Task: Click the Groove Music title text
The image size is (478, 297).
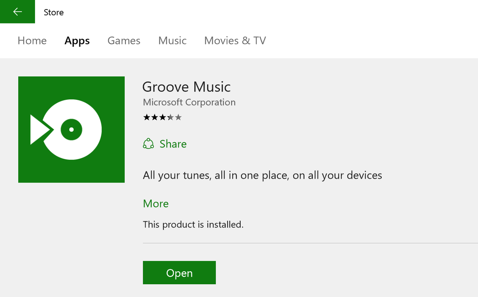Action: [x=186, y=87]
